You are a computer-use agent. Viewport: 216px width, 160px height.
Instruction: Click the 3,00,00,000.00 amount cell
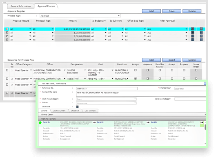(73, 40)
